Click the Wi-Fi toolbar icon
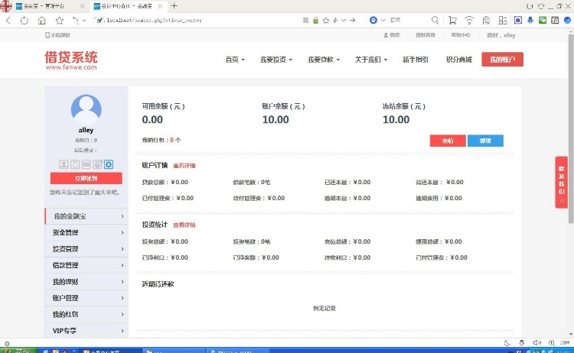 pos(469,21)
